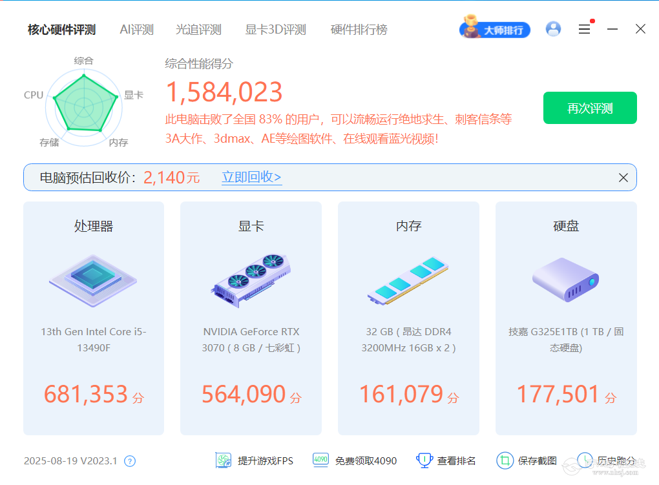Viewport: 659px width, 485px height.
Task: Click the 32 GB 昂达 DDR4 description
Action: tap(408, 340)
